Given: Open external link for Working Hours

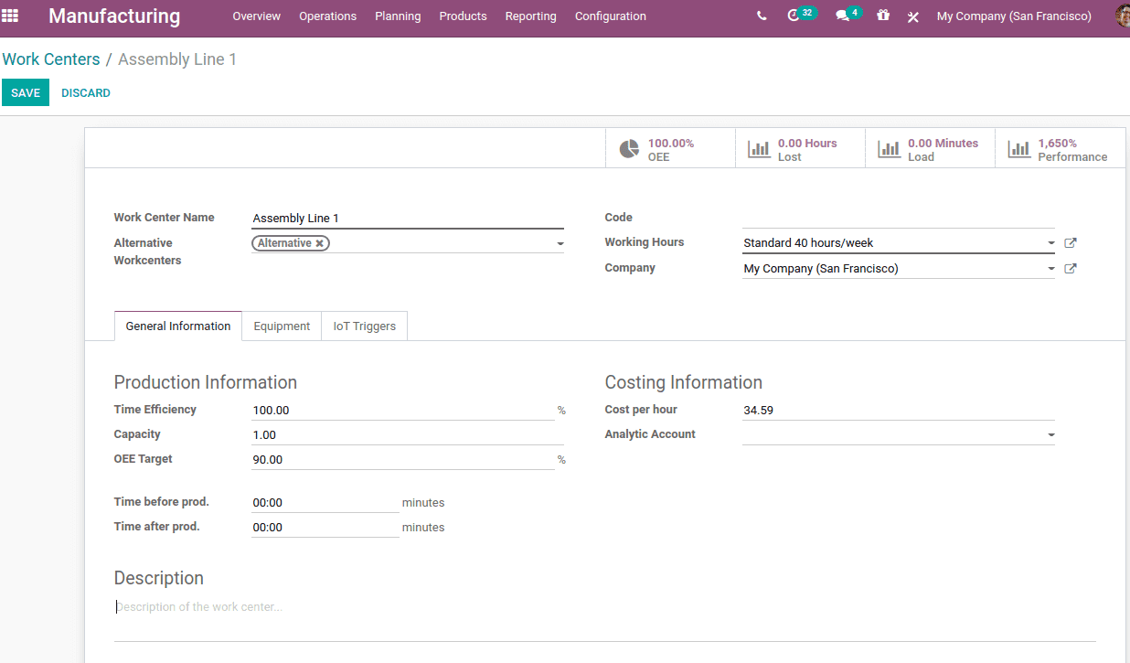Looking at the screenshot, I should pos(1071,243).
